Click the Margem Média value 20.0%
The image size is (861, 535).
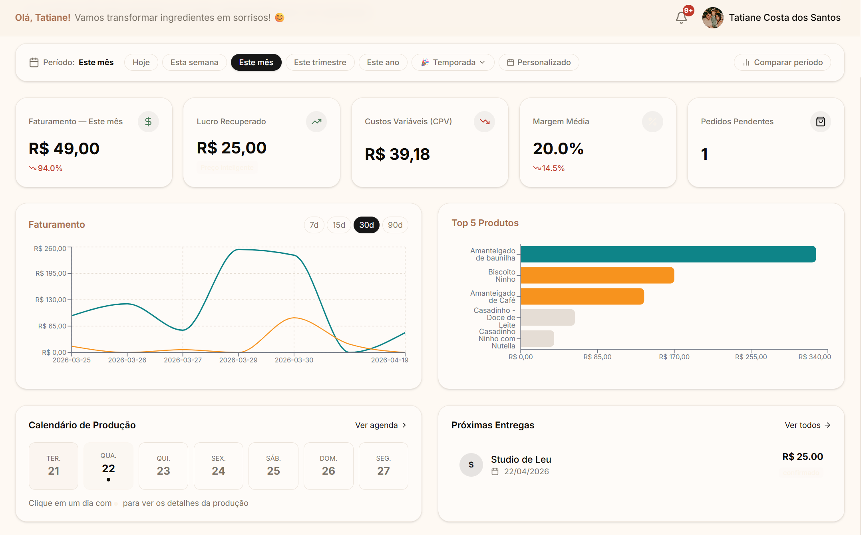pos(558,149)
